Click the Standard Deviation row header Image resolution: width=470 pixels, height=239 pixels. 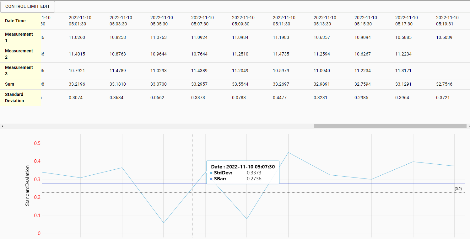point(14,98)
